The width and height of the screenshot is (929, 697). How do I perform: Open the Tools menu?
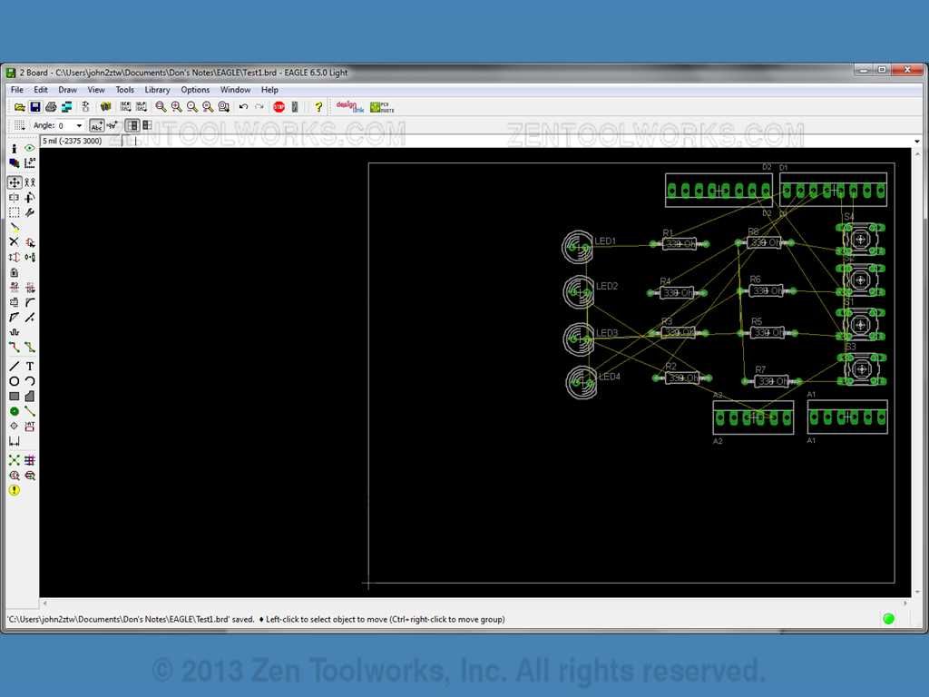tap(124, 90)
